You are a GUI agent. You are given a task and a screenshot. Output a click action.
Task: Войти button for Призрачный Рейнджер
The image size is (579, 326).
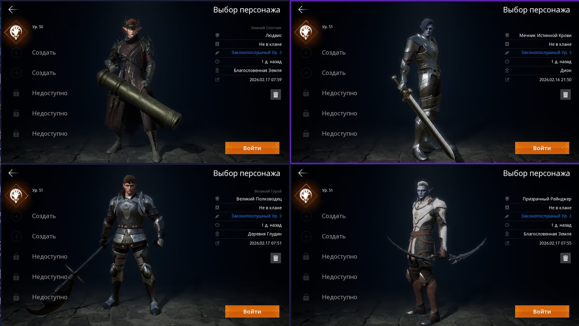(542, 312)
